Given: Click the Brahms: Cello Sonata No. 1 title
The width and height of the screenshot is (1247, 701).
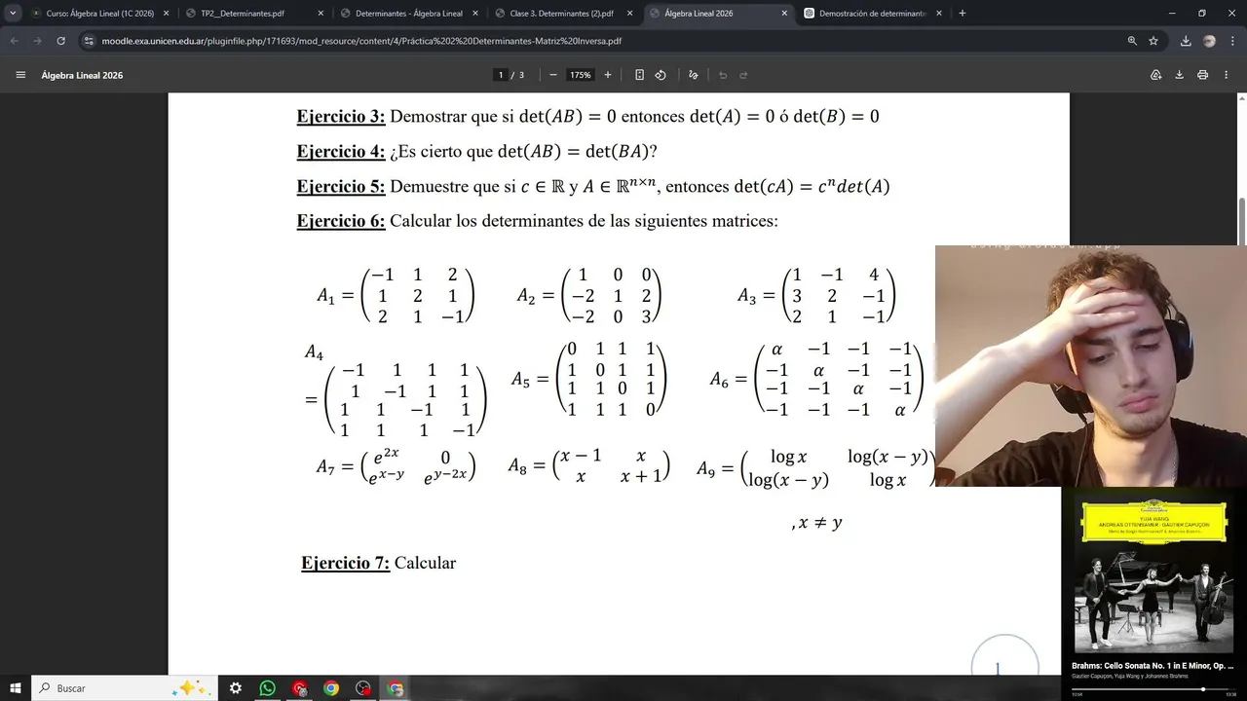Looking at the screenshot, I should [1153, 666].
